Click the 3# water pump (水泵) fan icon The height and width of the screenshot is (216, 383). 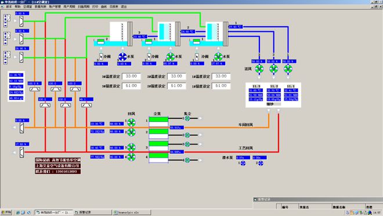pyautogui.click(x=122, y=57)
